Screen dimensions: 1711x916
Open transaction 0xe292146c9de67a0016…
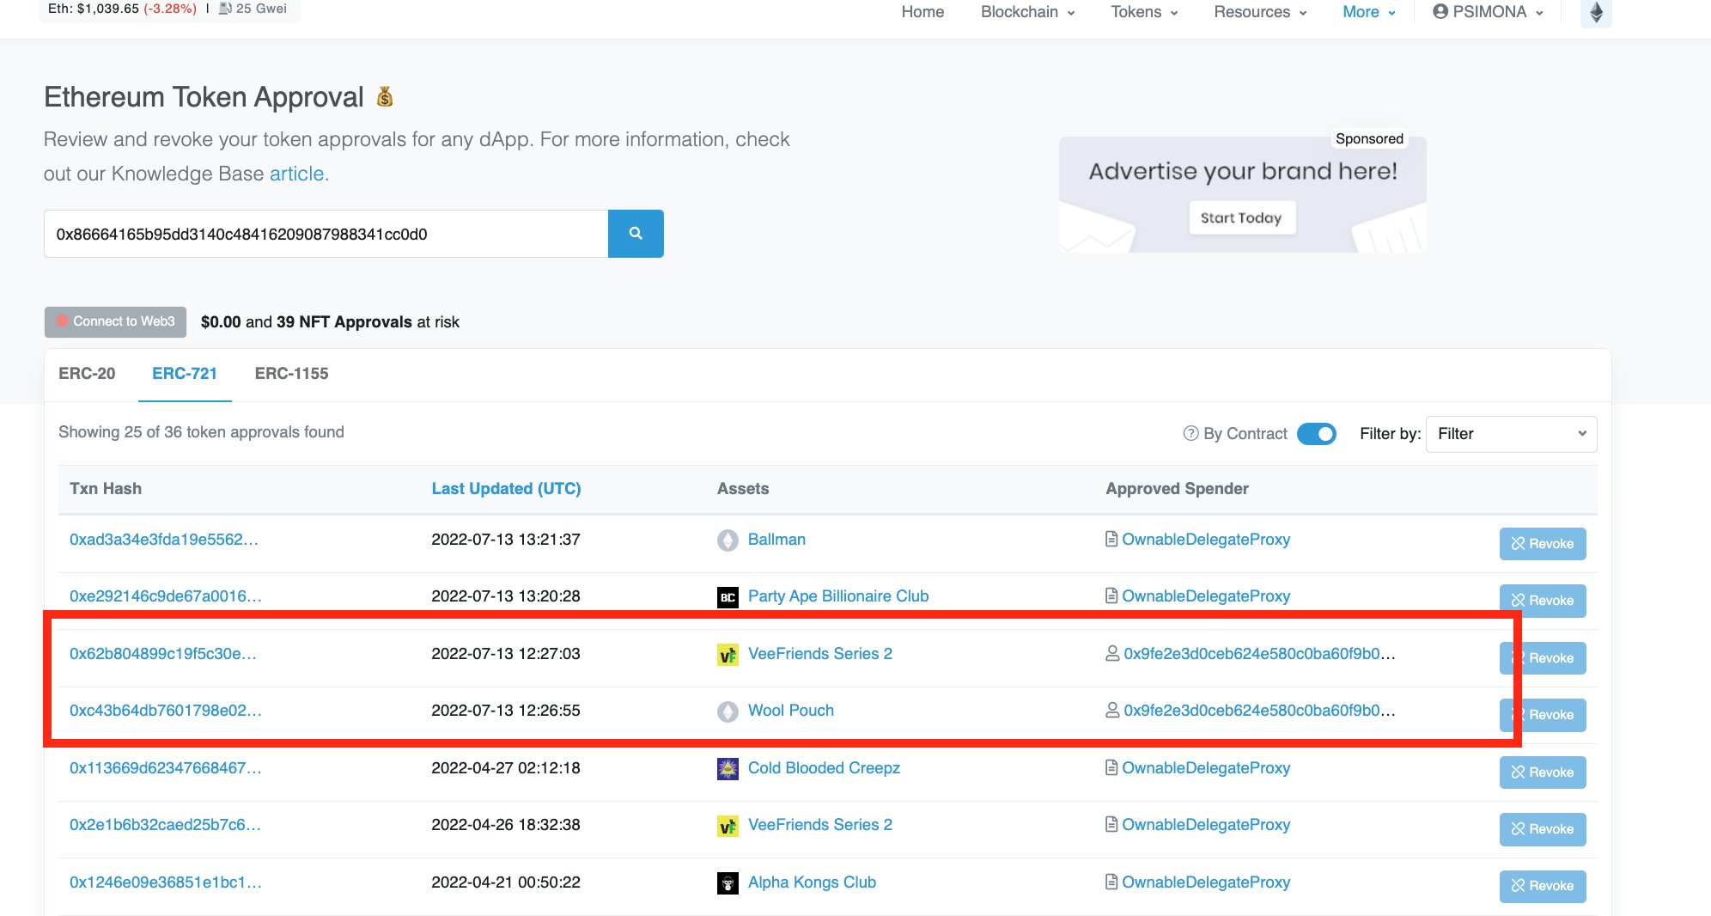click(x=166, y=596)
